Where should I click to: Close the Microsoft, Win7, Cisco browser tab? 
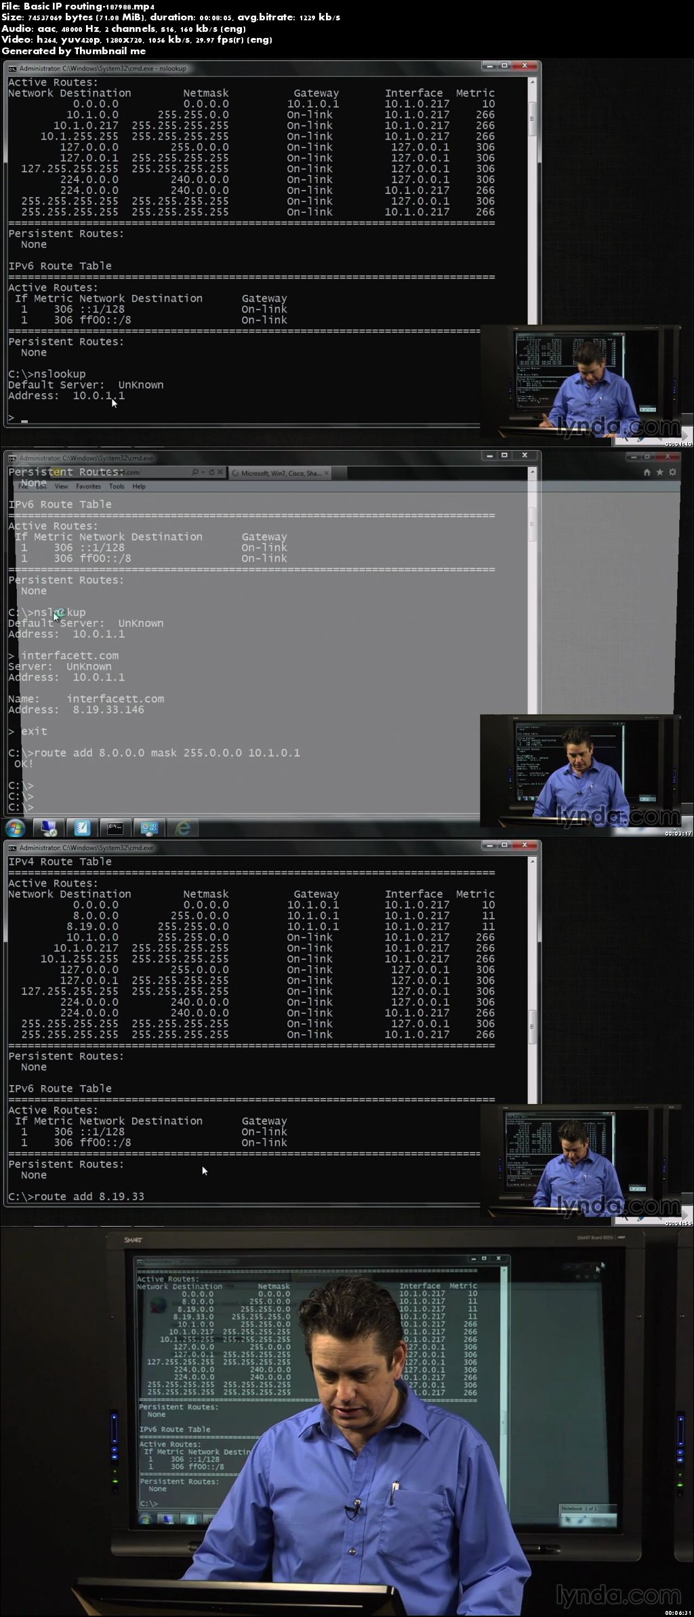click(327, 473)
